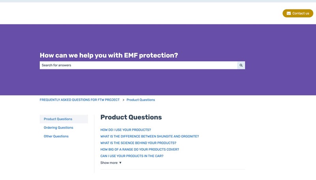Focus the Search for answers field
This screenshot has height=180, width=316.
click(x=139, y=65)
